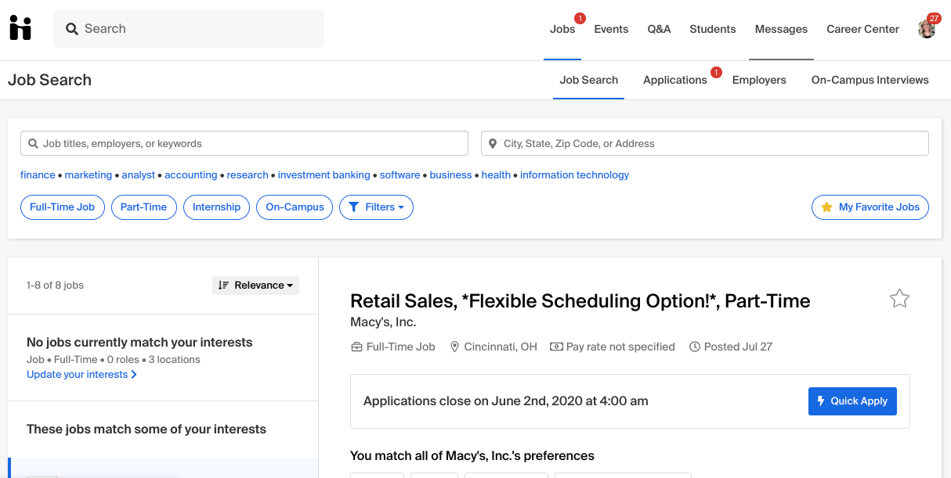Navigate to Students
The image size is (951, 478).
click(713, 29)
